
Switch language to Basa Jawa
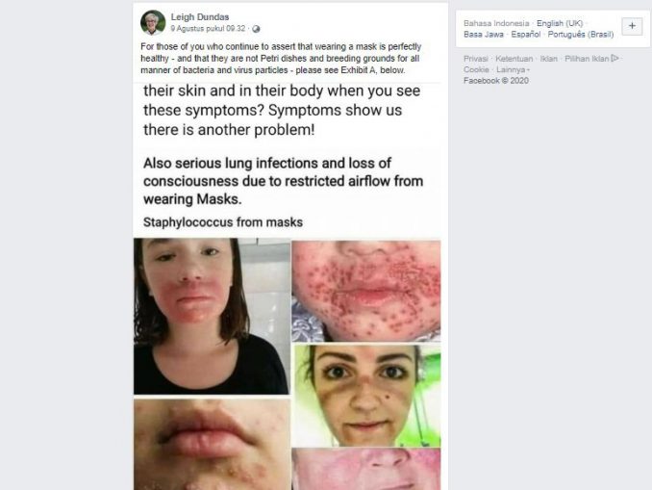click(x=484, y=34)
